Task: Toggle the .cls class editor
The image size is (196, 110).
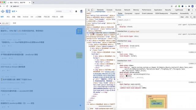Action: coord(187,17)
